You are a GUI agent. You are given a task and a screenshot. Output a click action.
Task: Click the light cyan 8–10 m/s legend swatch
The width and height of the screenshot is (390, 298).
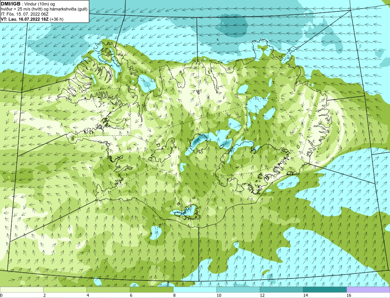click(x=195, y=289)
